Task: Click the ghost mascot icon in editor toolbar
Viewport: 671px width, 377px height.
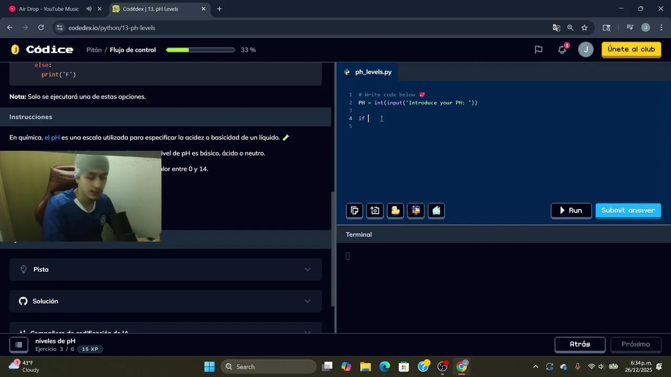Action: coord(437,210)
